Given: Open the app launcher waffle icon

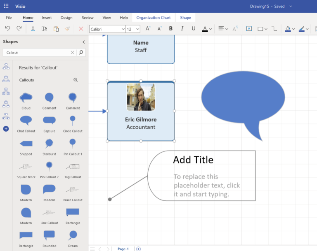Looking at the screenshot, I should (6, 6).
